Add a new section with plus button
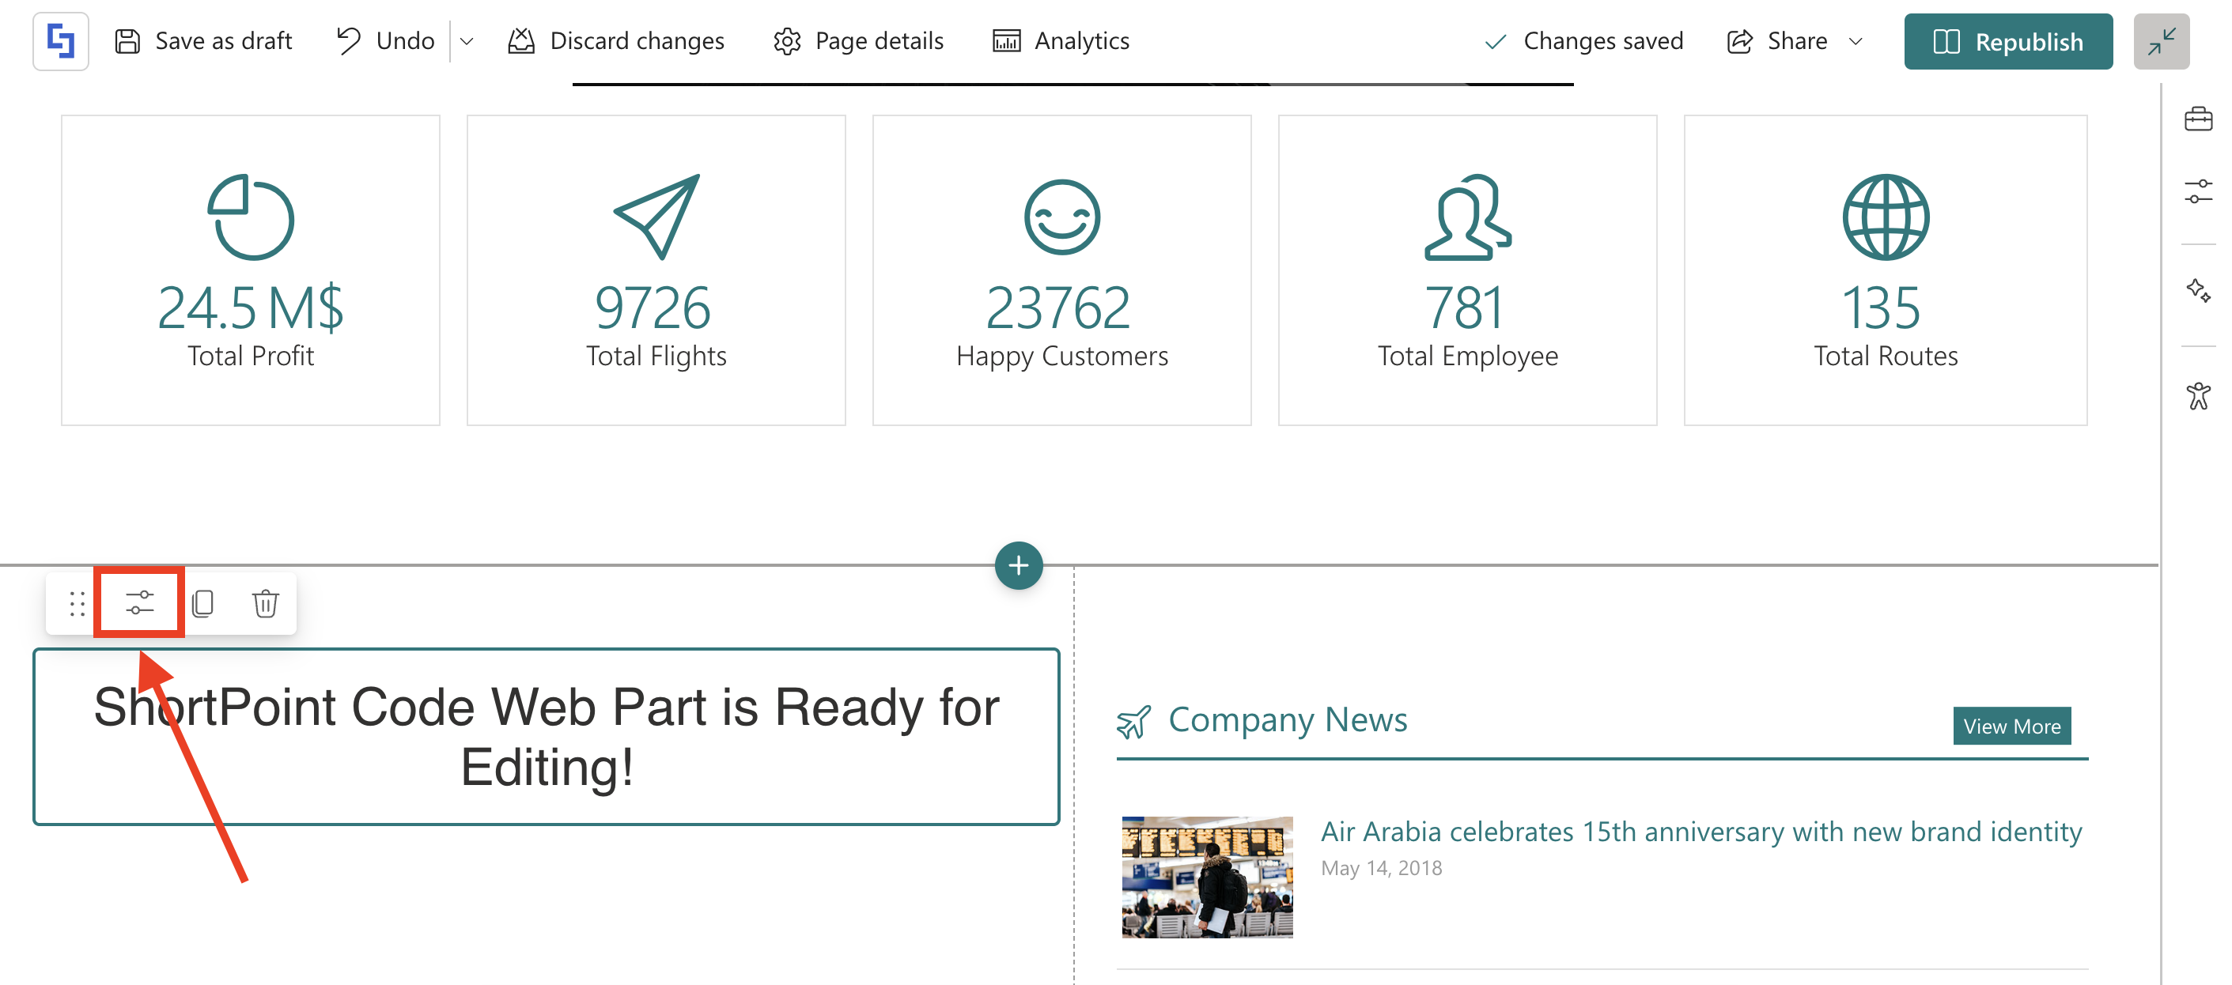The width and height of the screenshot is (2232, 985). point(1018,566)
